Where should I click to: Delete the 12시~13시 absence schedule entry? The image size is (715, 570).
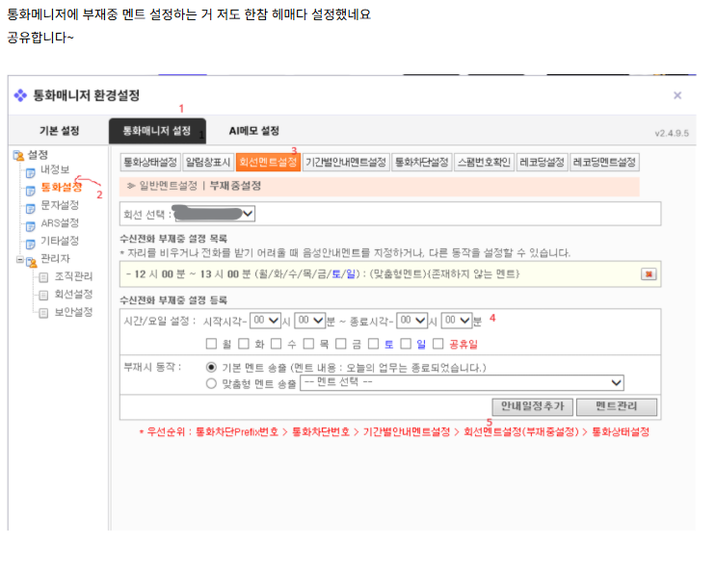(649, 273)
